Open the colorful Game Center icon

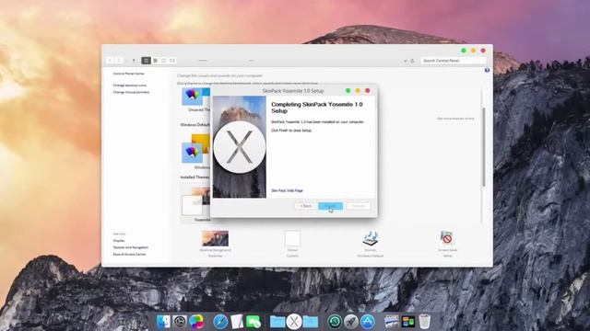(x=196, y=322)
